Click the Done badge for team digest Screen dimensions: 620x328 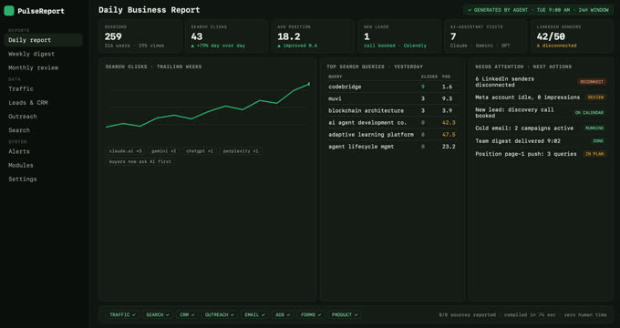(x=598, y=141)
